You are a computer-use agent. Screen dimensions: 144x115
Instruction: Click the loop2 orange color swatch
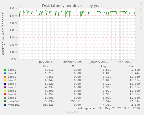coord(5,77)
